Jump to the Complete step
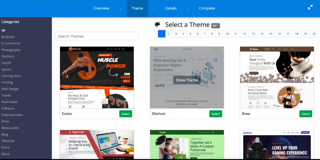320x160 pixels. tap(207, 8)
